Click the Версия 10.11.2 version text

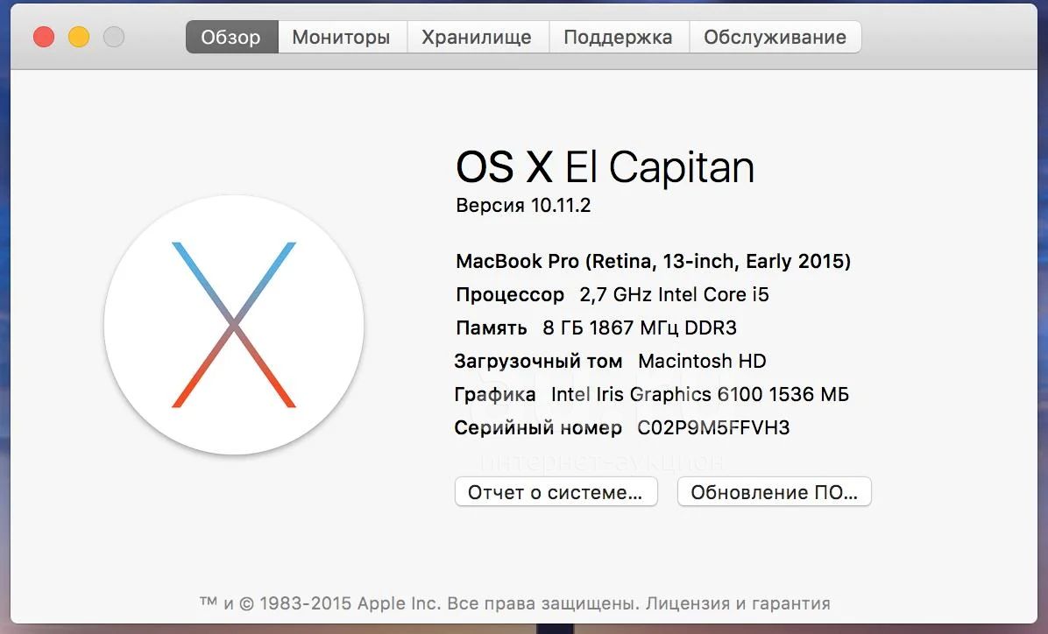point(523,205)
